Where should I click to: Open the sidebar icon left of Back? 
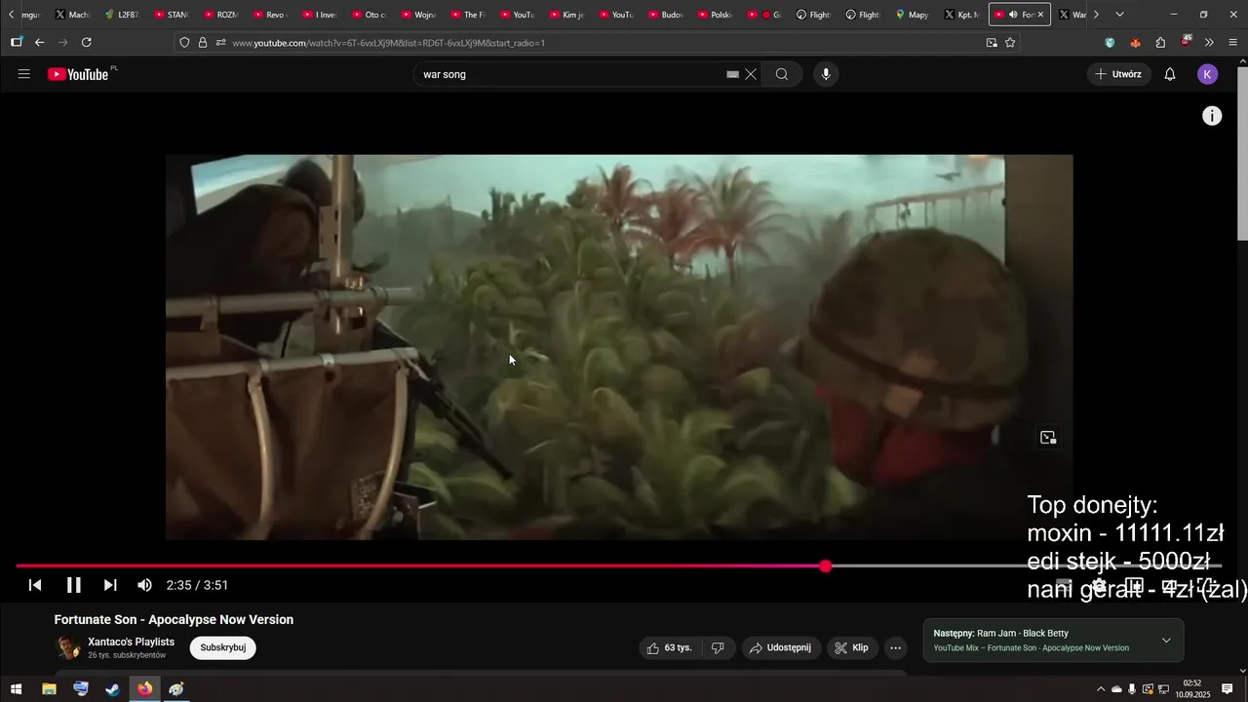point(16,43)
